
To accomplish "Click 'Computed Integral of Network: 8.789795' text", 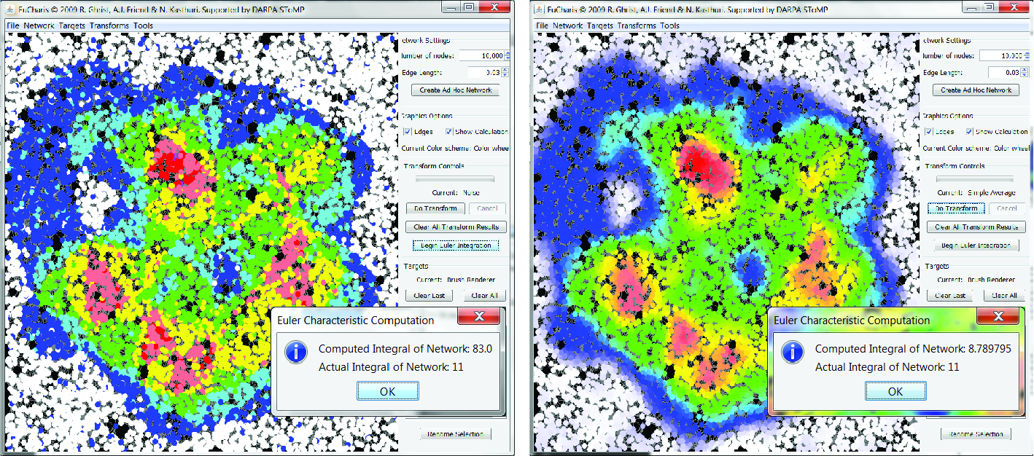I will point(913,349).
